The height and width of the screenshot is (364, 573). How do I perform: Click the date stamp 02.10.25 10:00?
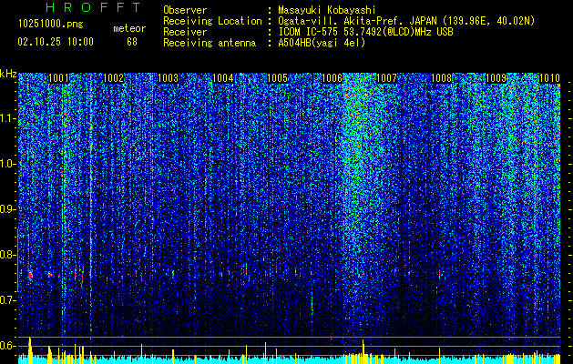pos(56,42)
